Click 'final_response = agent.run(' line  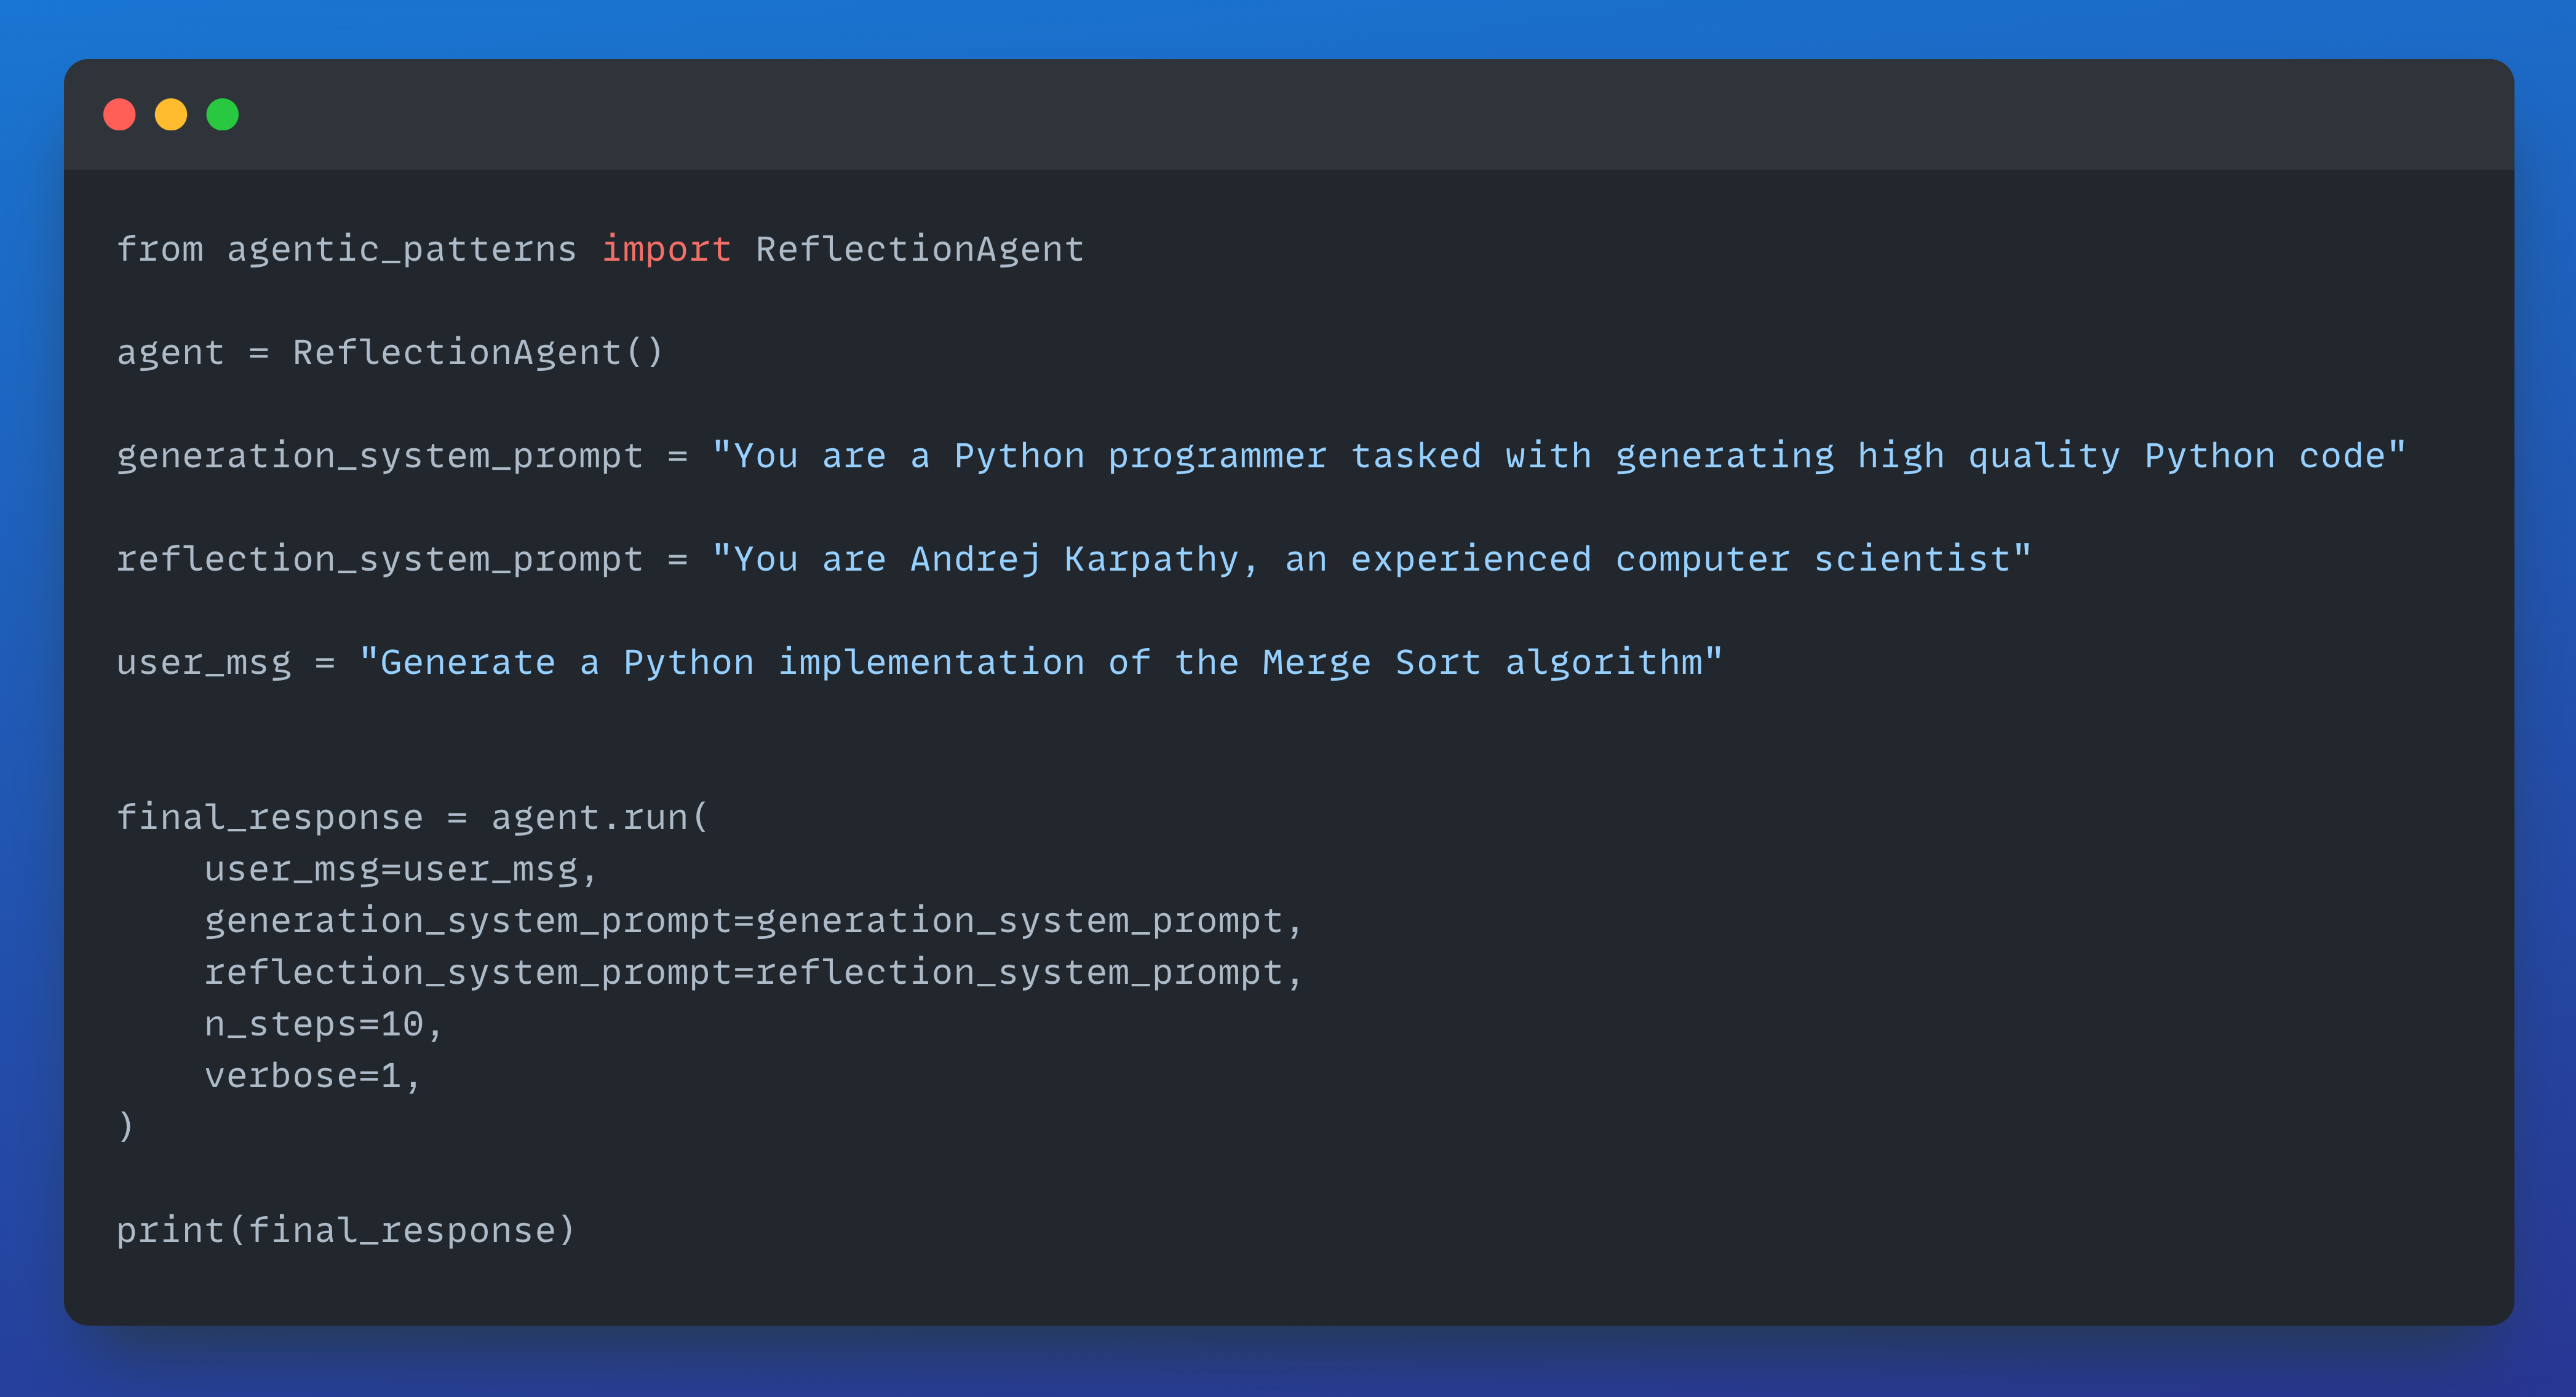click(412, 817)
